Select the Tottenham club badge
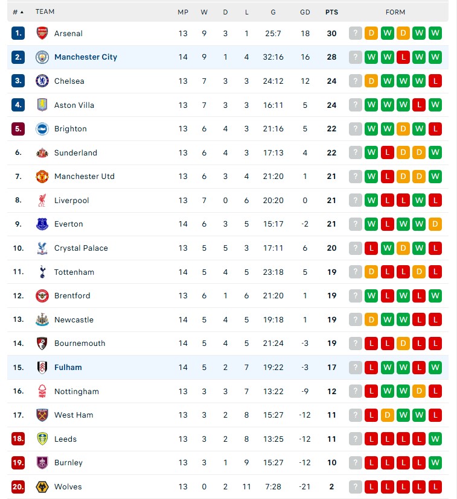457x499 pixels. [x=42, y=272]
